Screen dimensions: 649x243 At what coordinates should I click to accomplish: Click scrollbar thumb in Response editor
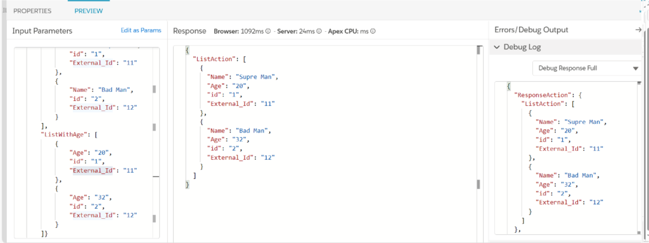(x=478, y=50)
